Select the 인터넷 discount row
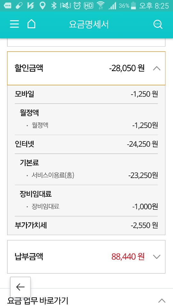This screenshot has height=308, width=173. (86, 144)
